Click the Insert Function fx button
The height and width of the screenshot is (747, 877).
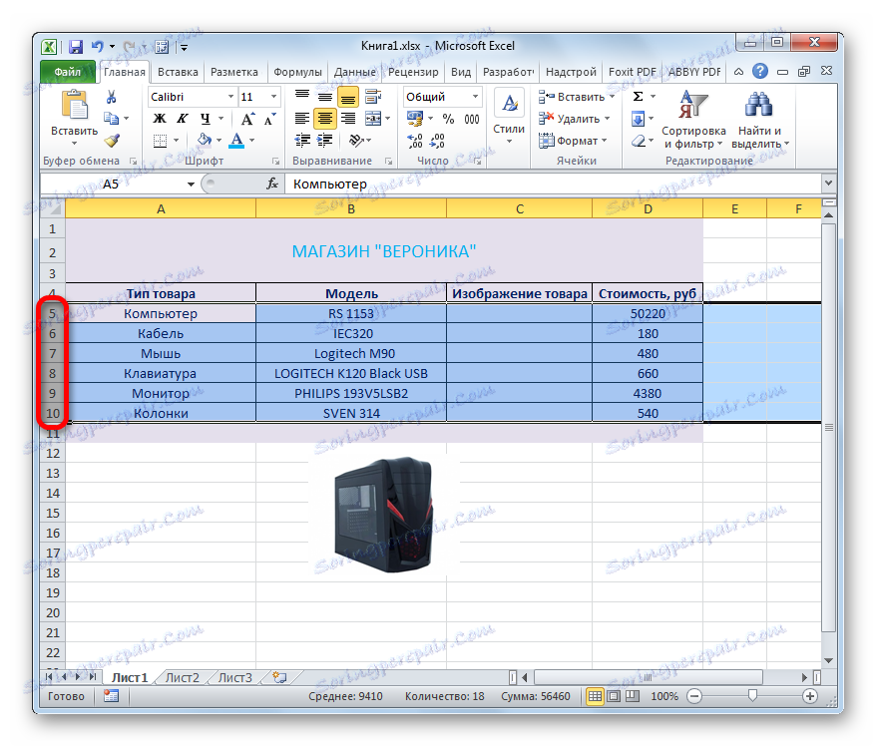click(272, 184)
